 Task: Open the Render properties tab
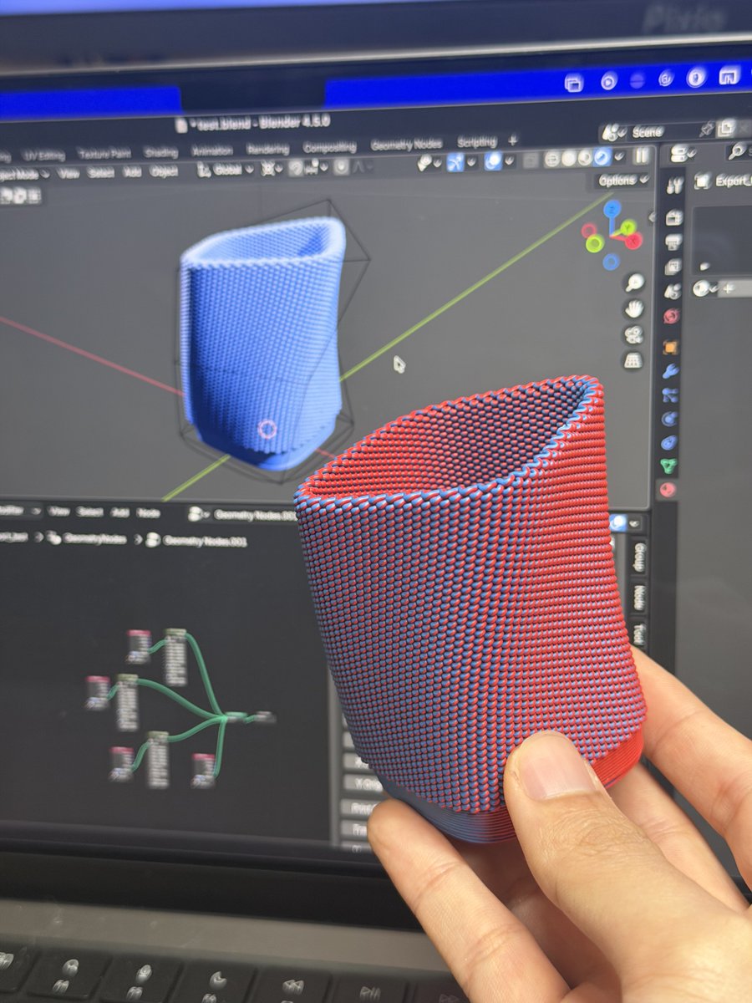pos(673,217)
